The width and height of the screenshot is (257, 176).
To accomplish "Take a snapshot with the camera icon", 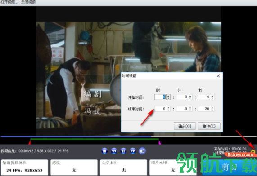I will tap(142, 151).
